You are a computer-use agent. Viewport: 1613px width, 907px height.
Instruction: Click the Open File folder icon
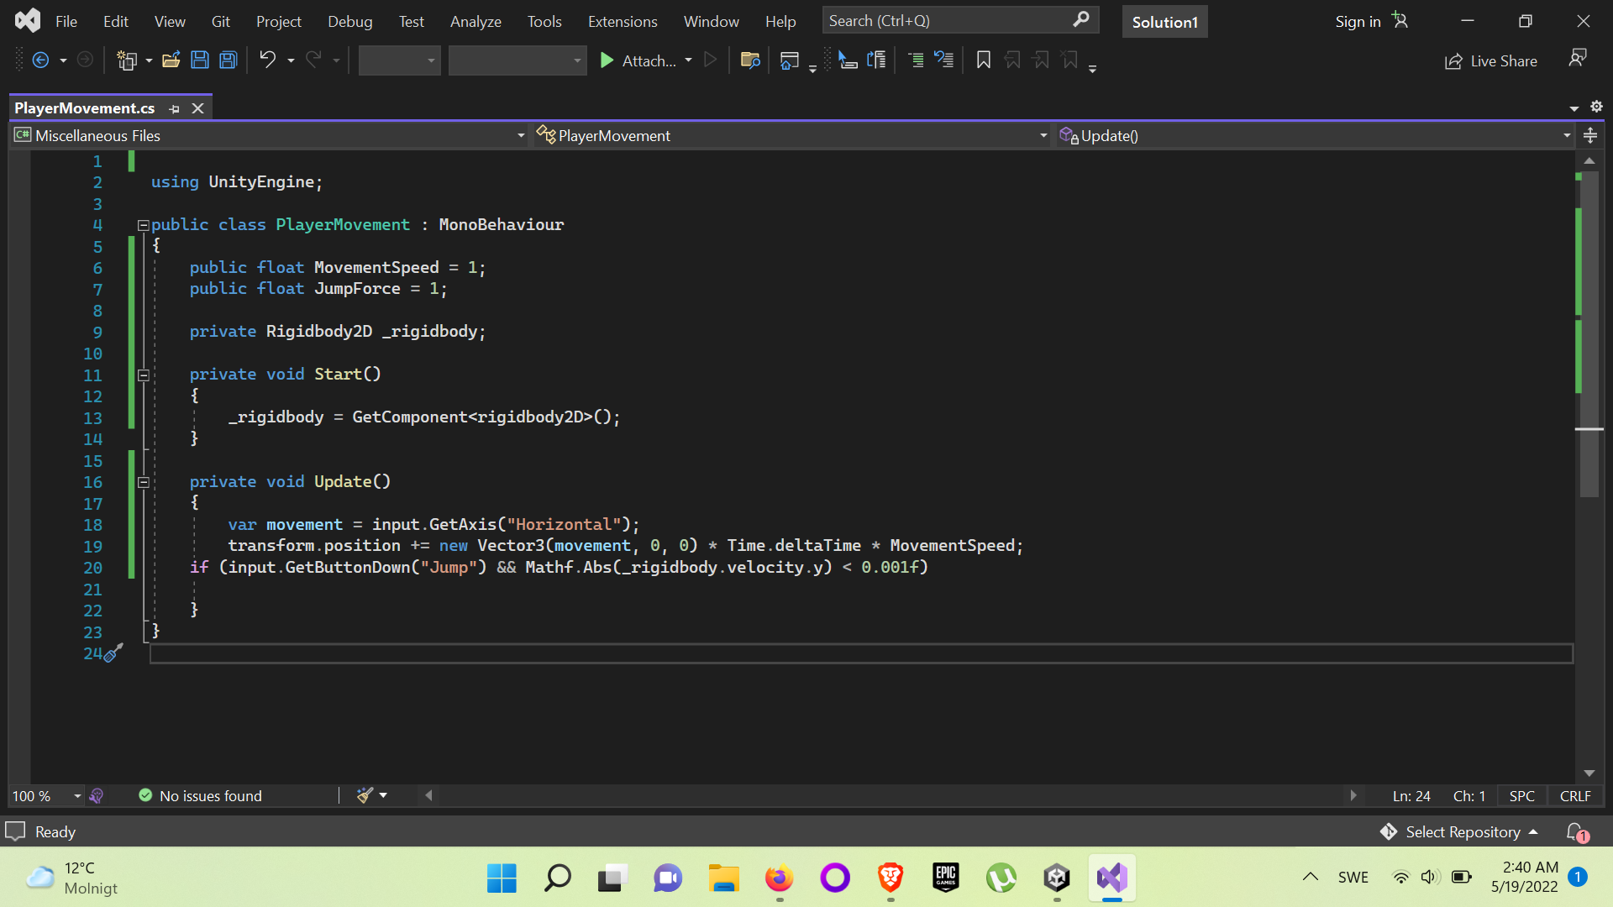click(x=171, y=60)
